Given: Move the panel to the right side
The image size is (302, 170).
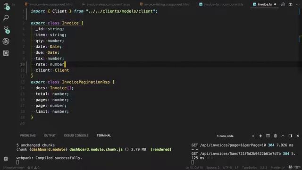Looking at the screenshot, I should pyautogui.click(x=290, y=136).
